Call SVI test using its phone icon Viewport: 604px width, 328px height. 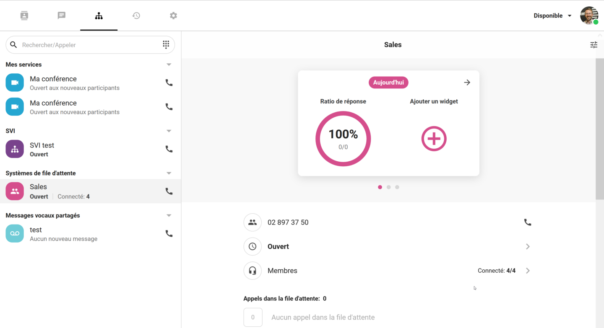[169, 149]
